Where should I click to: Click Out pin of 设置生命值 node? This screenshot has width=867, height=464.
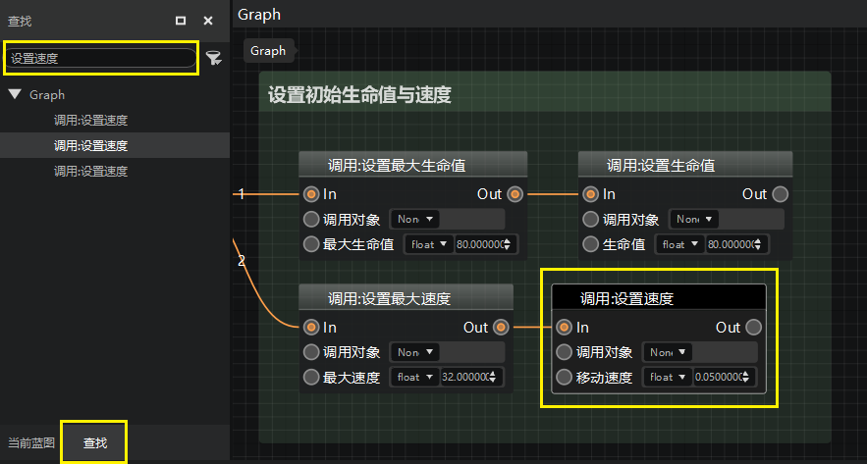(780, 194)
